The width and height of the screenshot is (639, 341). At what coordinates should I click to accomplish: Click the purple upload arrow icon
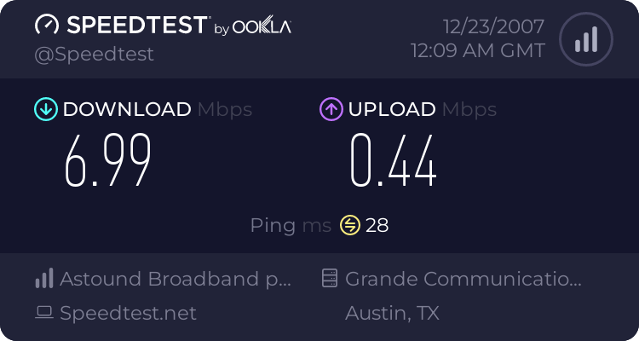[x=331, y=109]
